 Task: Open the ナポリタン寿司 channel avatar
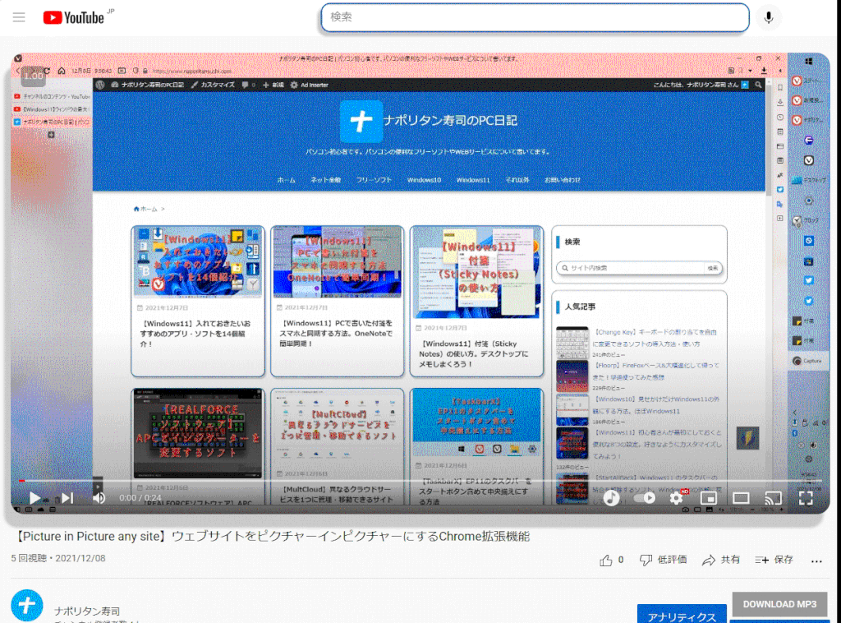pos(27,606)
